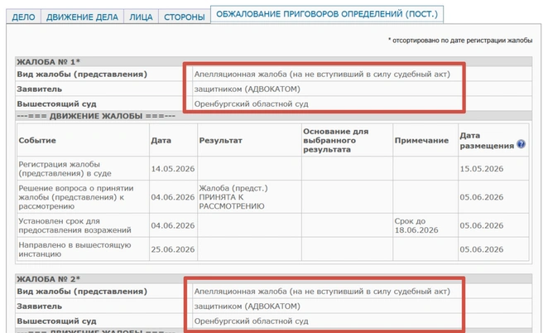Click the Регистрация жалобы в суде event
Image resolution: width=543 pixels, height=333 pixels.
[x=65, y=169]
